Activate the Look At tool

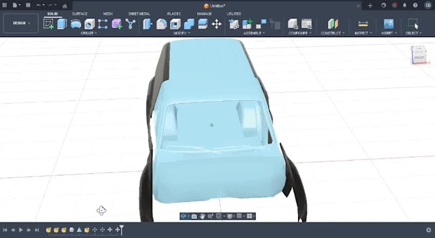click(194, 216)
